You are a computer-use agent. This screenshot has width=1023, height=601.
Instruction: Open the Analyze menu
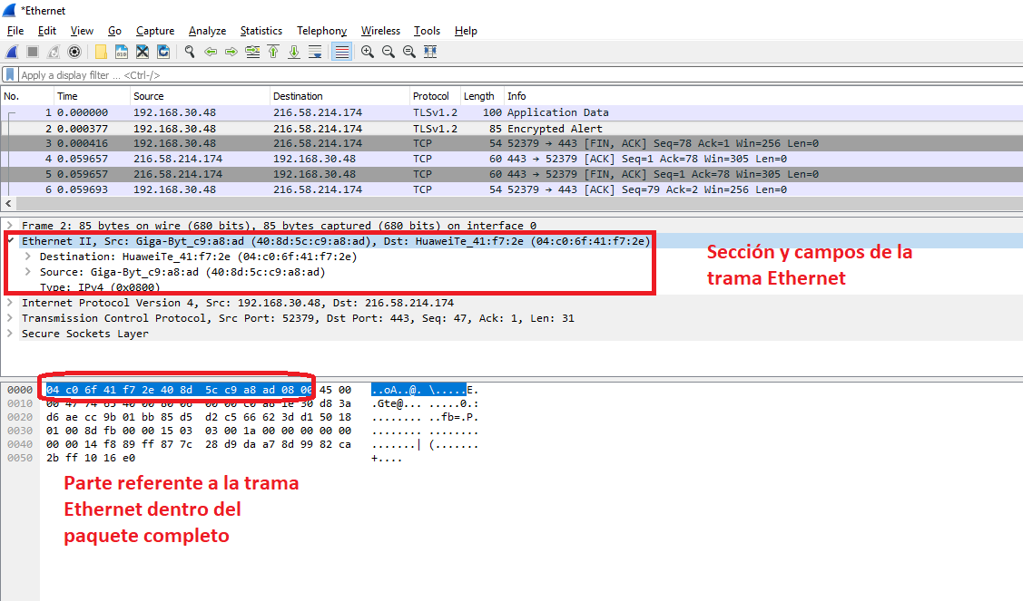[x=207, y=31]
